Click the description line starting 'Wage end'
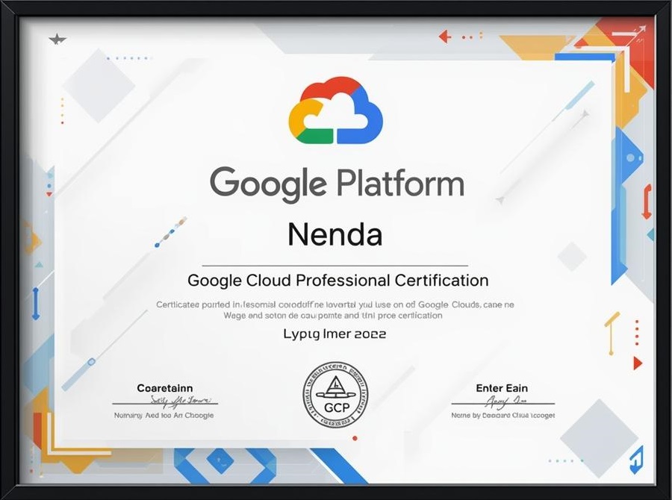Screen dimensions: 672x500 [x=333, y=316]
